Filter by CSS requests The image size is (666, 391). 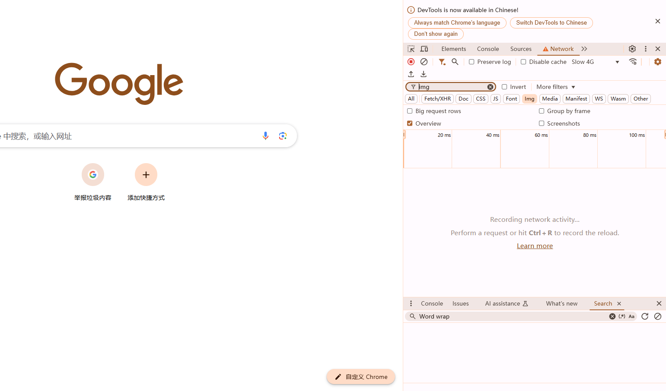(x=481, y=99)
